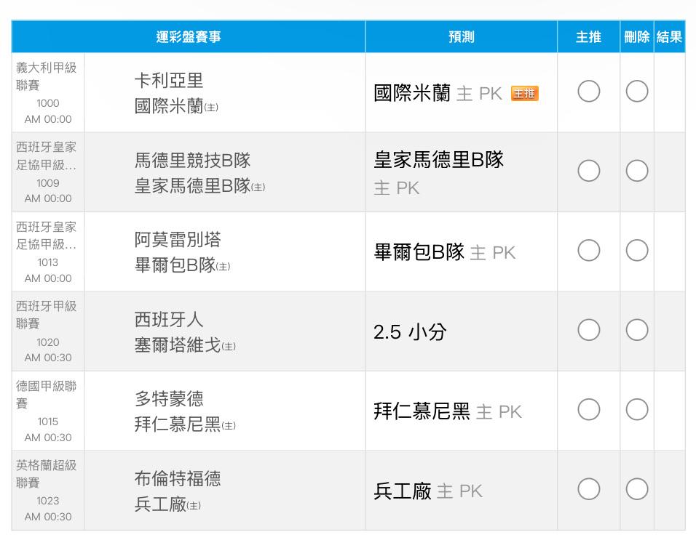The image size is (696, 548).
Task: Set 兵工廠 prediction as 主推
Action: [x=588, y=489]
